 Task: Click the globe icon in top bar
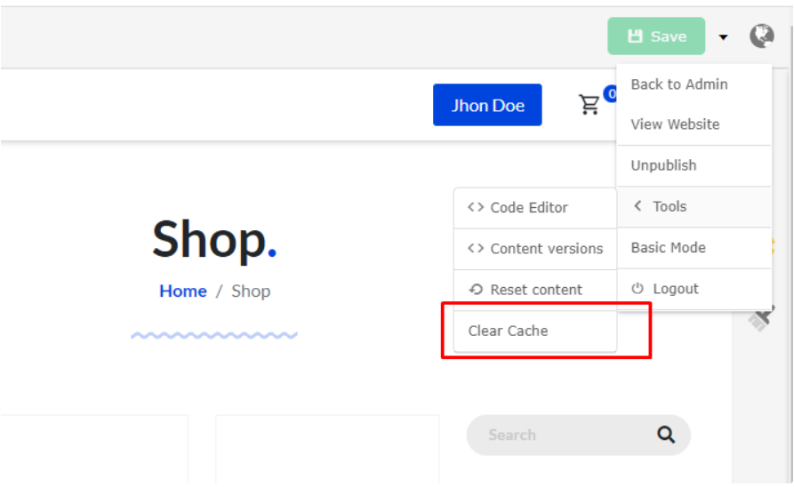point(762,36)
